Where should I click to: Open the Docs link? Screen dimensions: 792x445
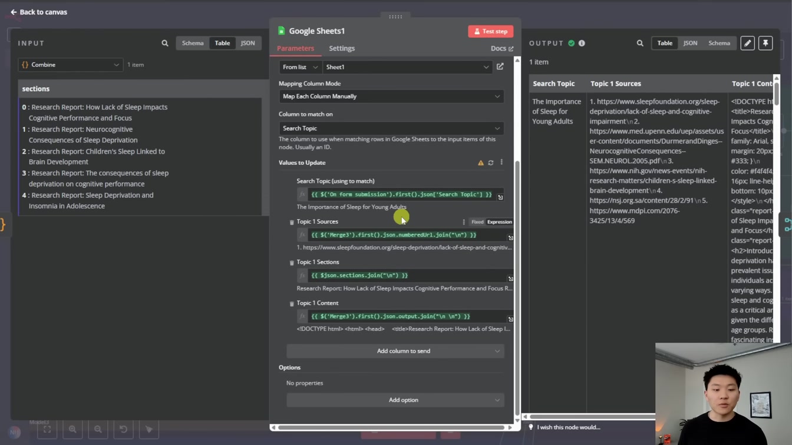tap(502, 48)
